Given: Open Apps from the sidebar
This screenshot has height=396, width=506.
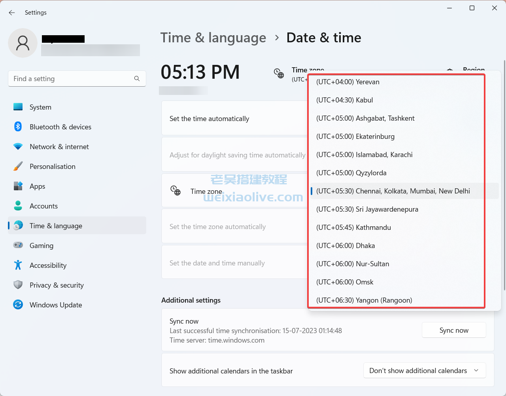Looking at the screenshot, I should [37, 186].
